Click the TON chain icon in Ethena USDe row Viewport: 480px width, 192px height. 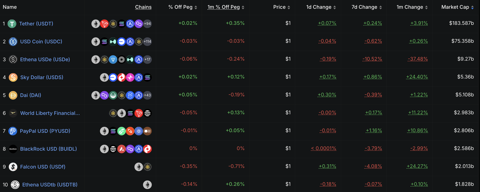[x=113, y=60]
